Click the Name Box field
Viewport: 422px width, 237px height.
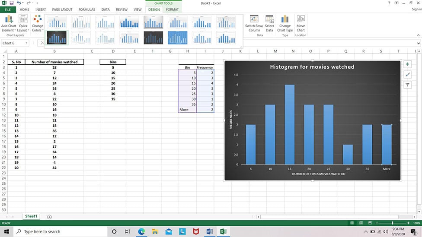click(x=13, y=43)
